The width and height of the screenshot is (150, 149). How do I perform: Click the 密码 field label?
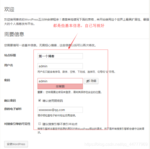coord(7,80)
